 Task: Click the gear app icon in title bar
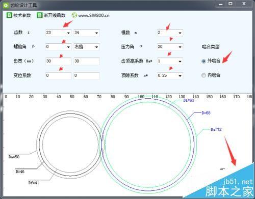(6, 5)
